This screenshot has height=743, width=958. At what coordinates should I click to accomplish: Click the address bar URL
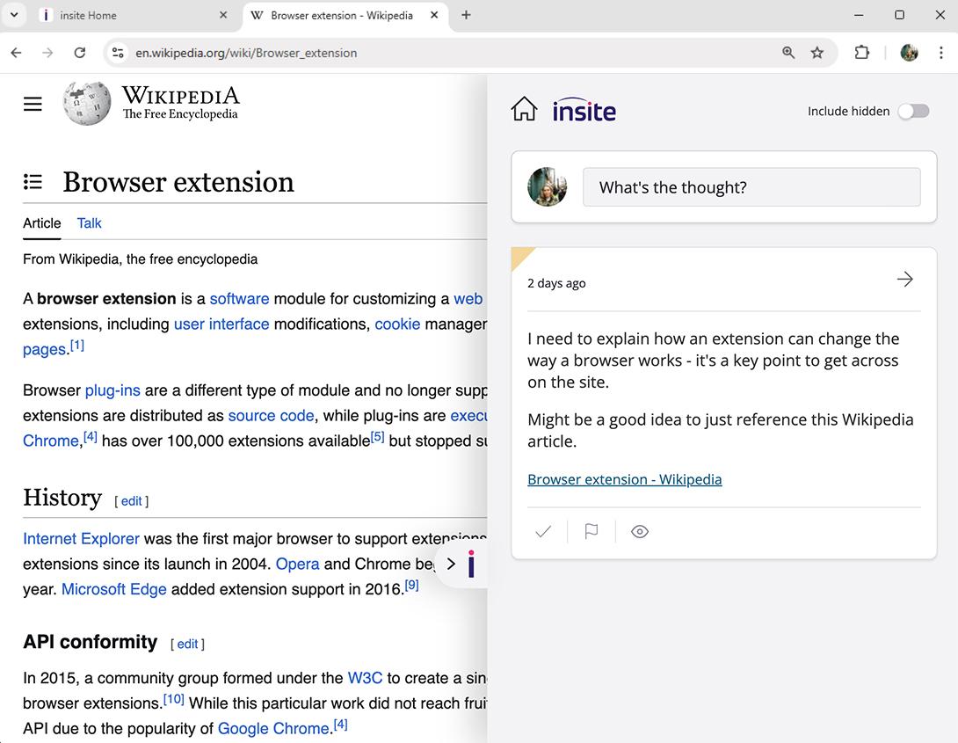coord(246,53)
